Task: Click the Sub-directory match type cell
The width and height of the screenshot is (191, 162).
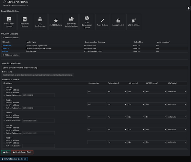Action: (x=31, y=51)
